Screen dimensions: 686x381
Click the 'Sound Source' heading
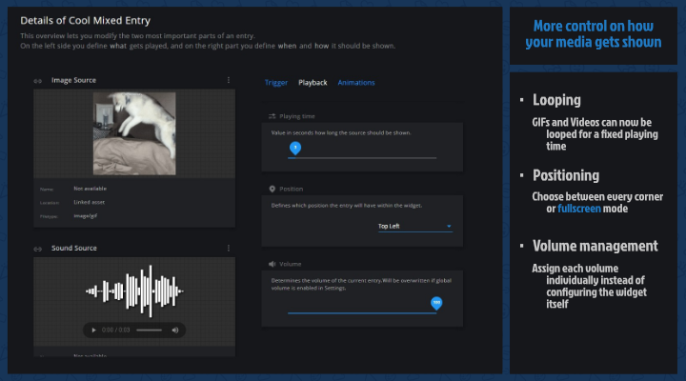click(74, 248)
